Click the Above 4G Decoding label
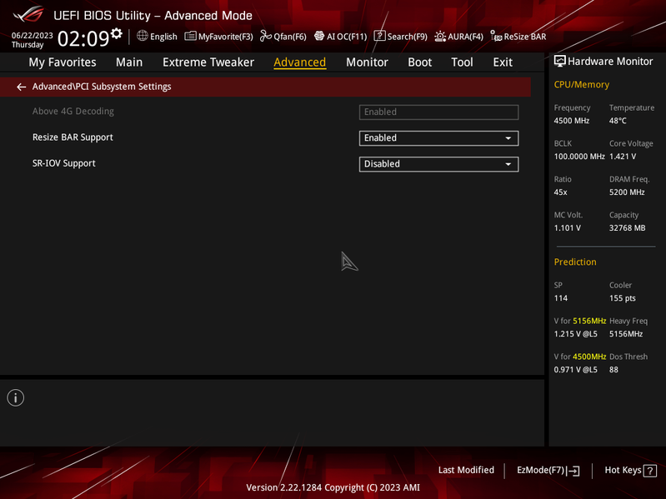666x499 pixels. [73, 112]
